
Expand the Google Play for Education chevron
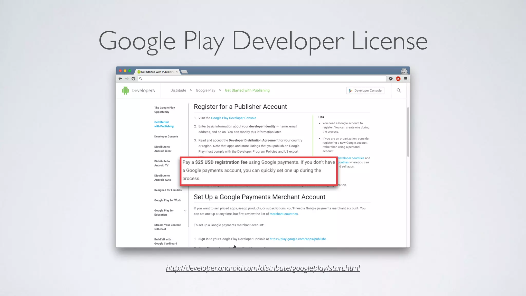(x=185, y=211)
